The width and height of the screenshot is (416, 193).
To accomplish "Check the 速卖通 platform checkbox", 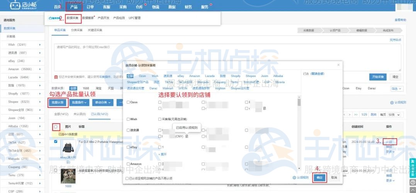I will tap(128, 130).
